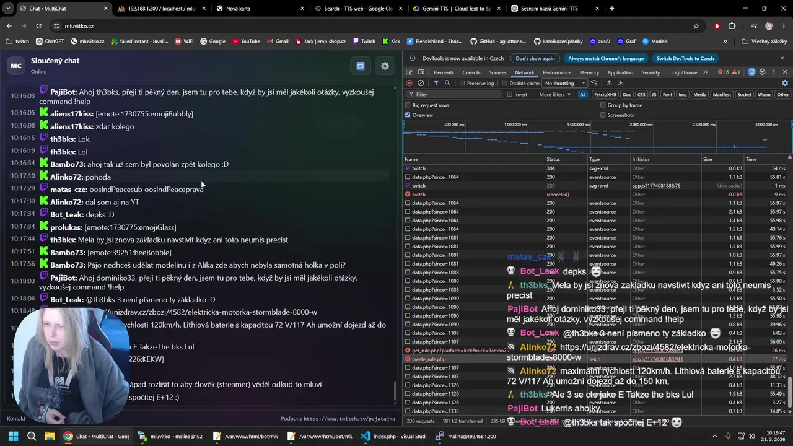Switch to the Nová karta browser tab
The width and height of the screenshot is (793, 446).
tap(259, 8)
